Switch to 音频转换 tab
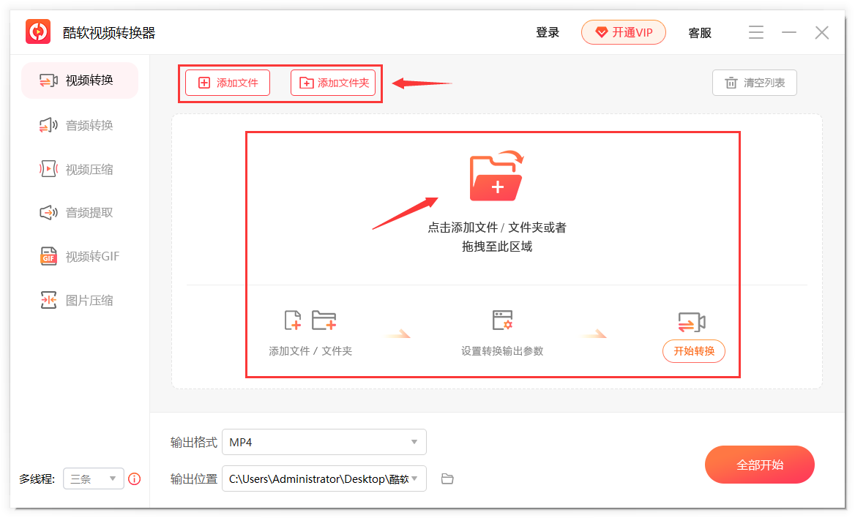The width and height of the screenshot is (855, 518). [x=80, y=125]
